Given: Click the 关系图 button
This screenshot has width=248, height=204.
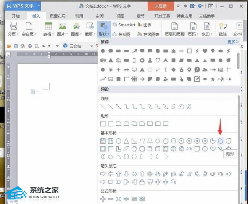Looking at the screenshot, I should coord(121,34).
